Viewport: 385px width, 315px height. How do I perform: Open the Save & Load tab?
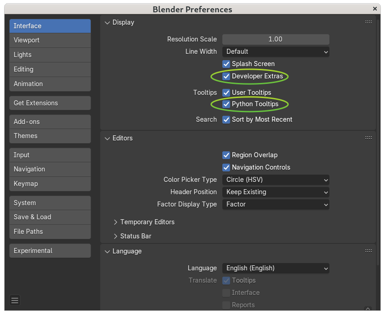50,217
